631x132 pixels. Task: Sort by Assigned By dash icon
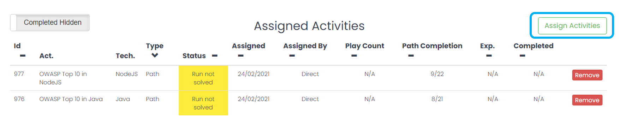point(292,56)
